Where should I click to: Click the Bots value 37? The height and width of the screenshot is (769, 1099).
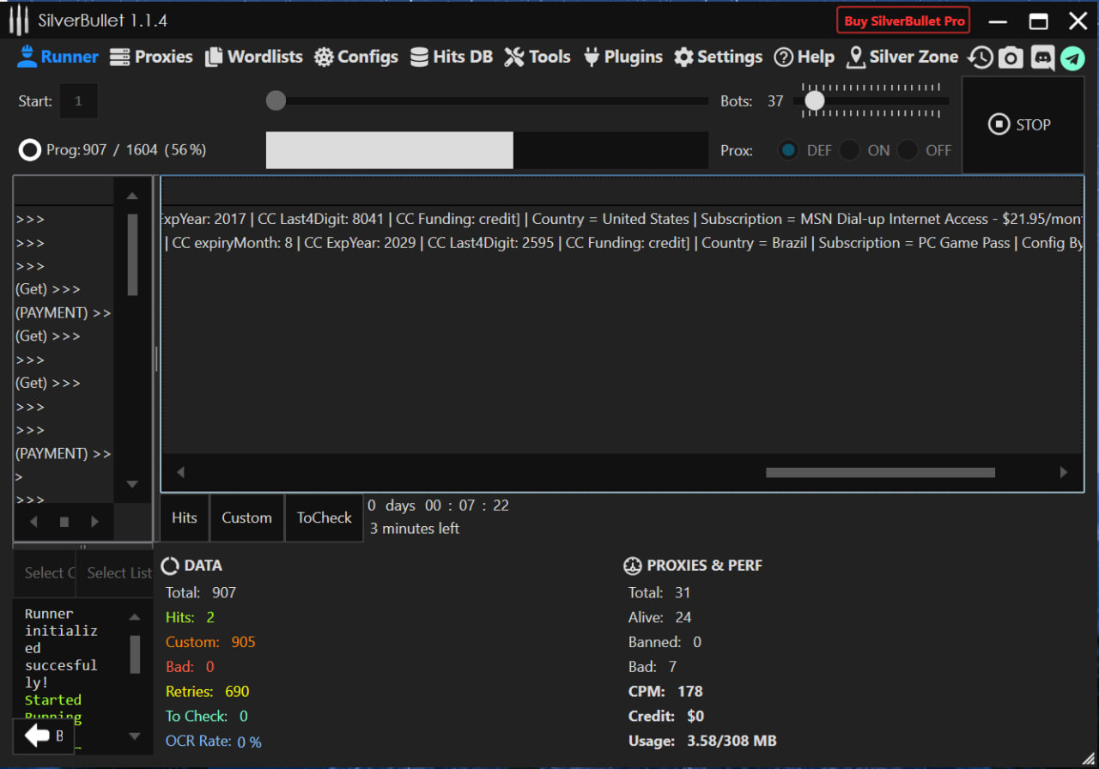click(775, 101)
